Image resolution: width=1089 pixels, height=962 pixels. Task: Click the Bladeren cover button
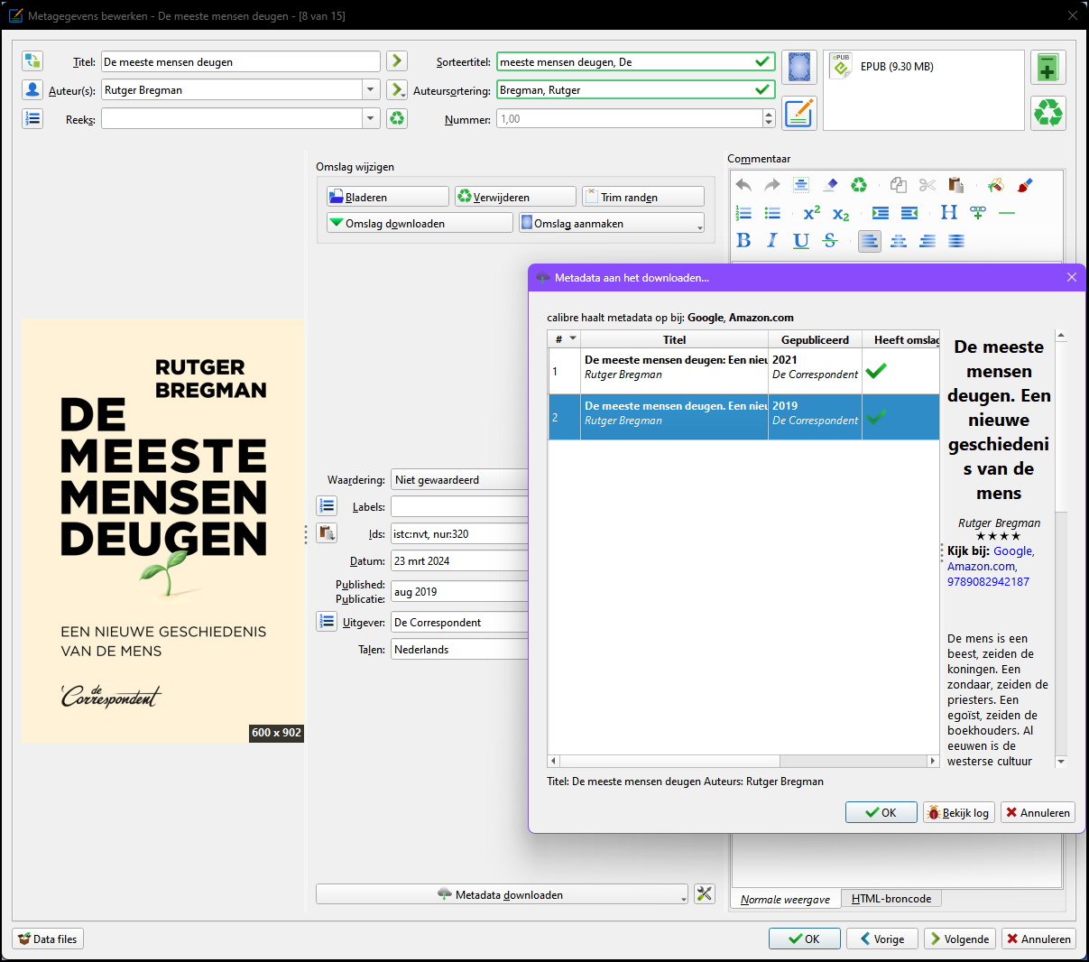(x=388, y=197)
